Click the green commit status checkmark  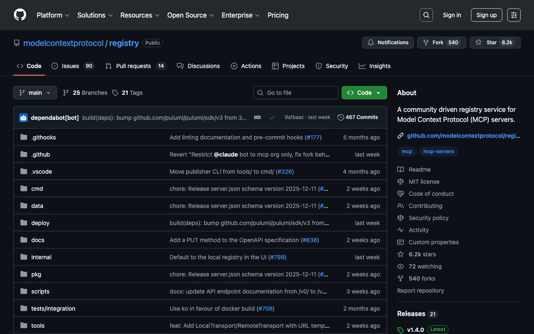click(x=272, y=117)
